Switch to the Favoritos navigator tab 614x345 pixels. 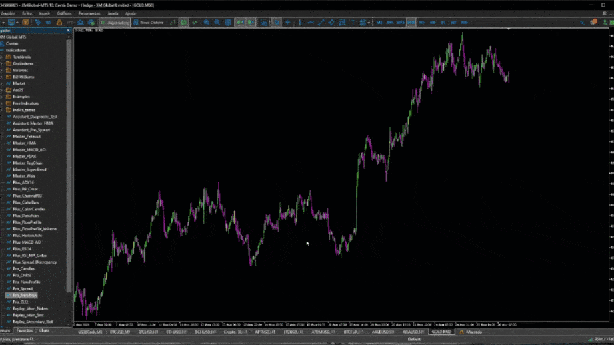point(24,330)
